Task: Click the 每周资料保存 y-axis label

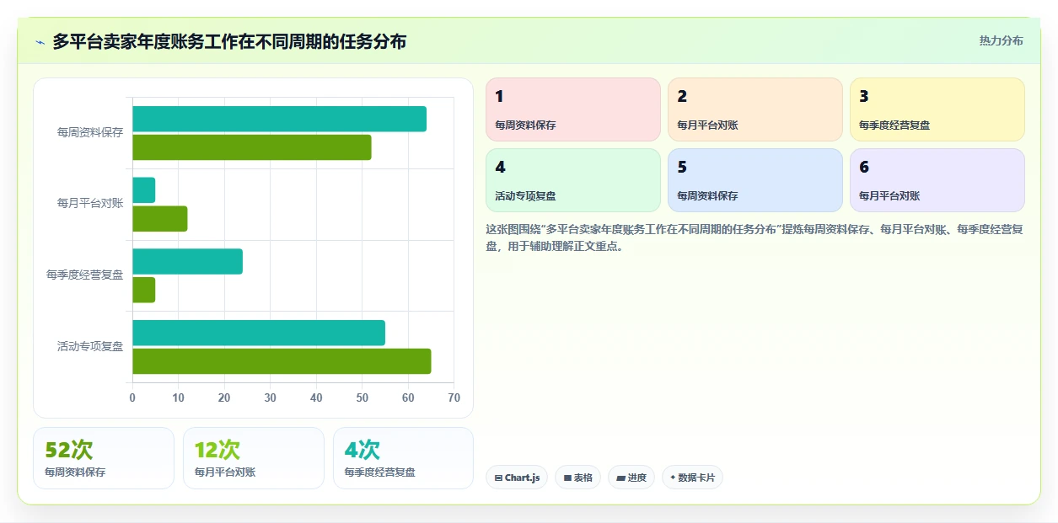Action: pos(90,132)
